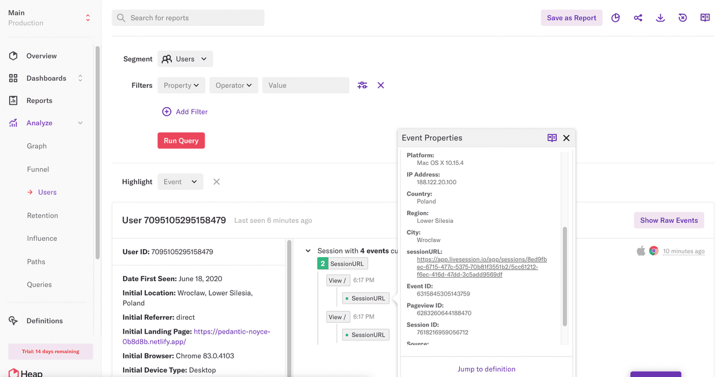This screenshot has height=377, width=724.
Task: Open the documentation book icon in the toolbar
Action: tap(705, 17)
